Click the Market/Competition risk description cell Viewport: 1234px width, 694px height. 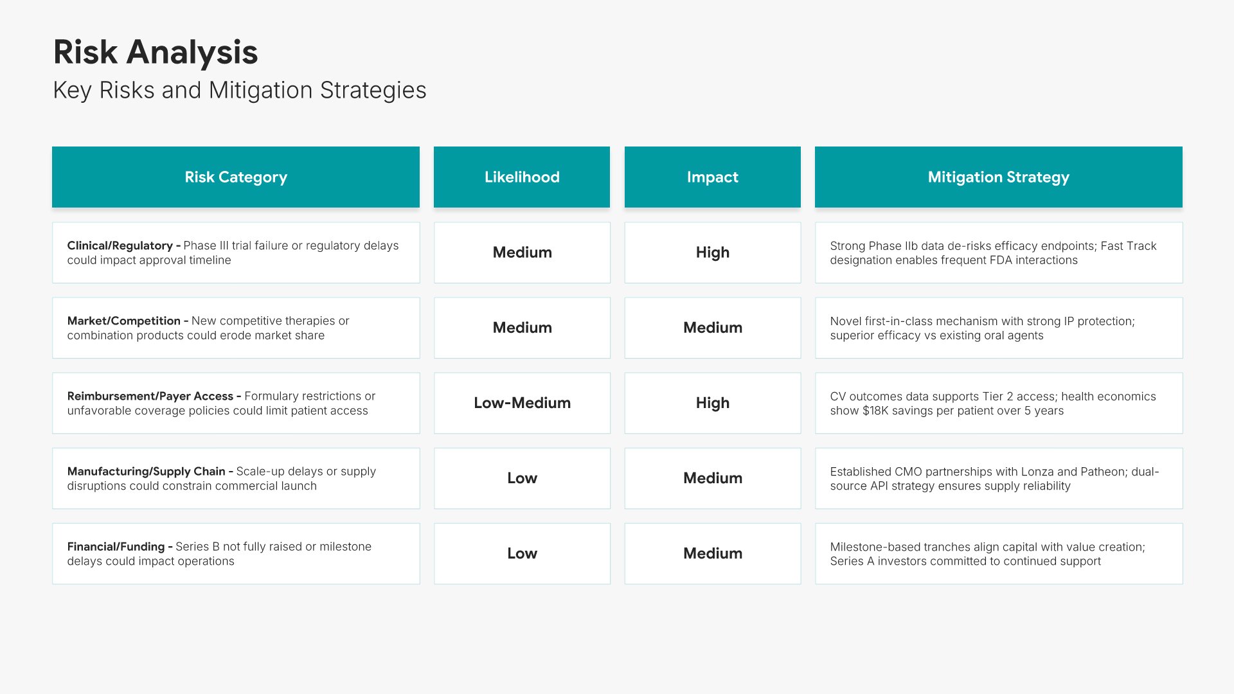(236, 328)
